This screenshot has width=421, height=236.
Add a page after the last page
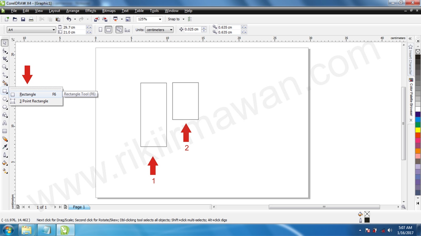[x=66, y=207]
